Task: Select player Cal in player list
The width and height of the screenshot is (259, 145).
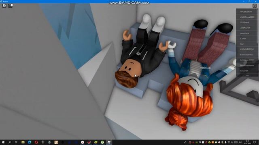Action: (x=246, y=44)
